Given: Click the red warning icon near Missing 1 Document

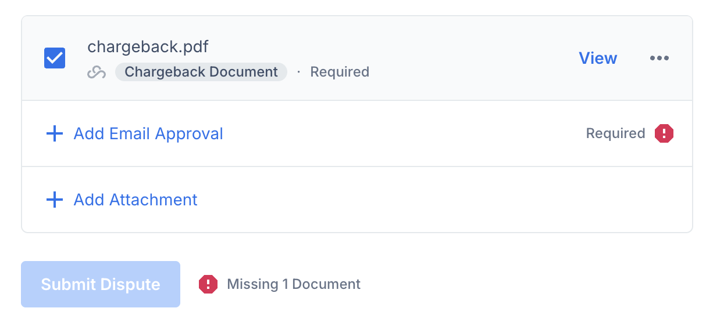Looking at the screenshot, I should click(208, 284).
